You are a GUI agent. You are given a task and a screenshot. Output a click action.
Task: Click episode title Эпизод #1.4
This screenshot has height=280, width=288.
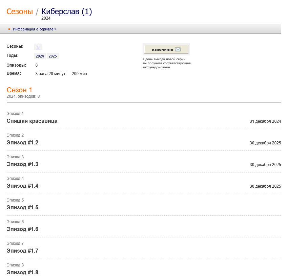(x=22, y=186)
